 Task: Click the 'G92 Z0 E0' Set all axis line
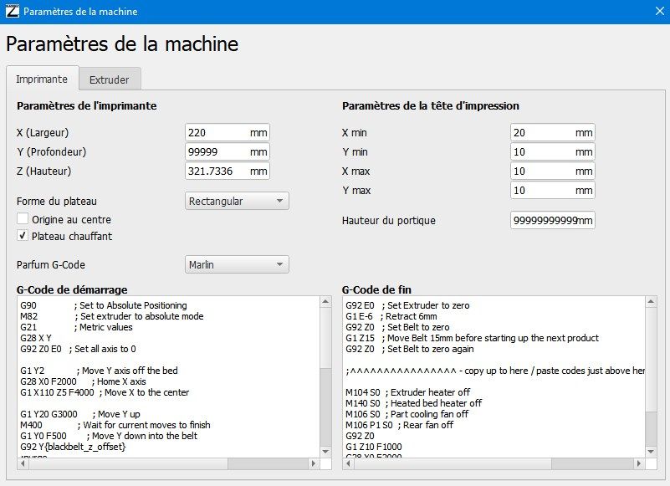coord(78,349)
